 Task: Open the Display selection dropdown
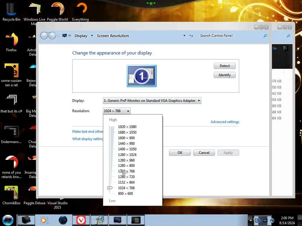click(x=152, y=101)
